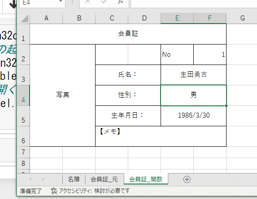Select row 4 header
The height and width of the screenshot is (199, 257).
coord(23,95)
